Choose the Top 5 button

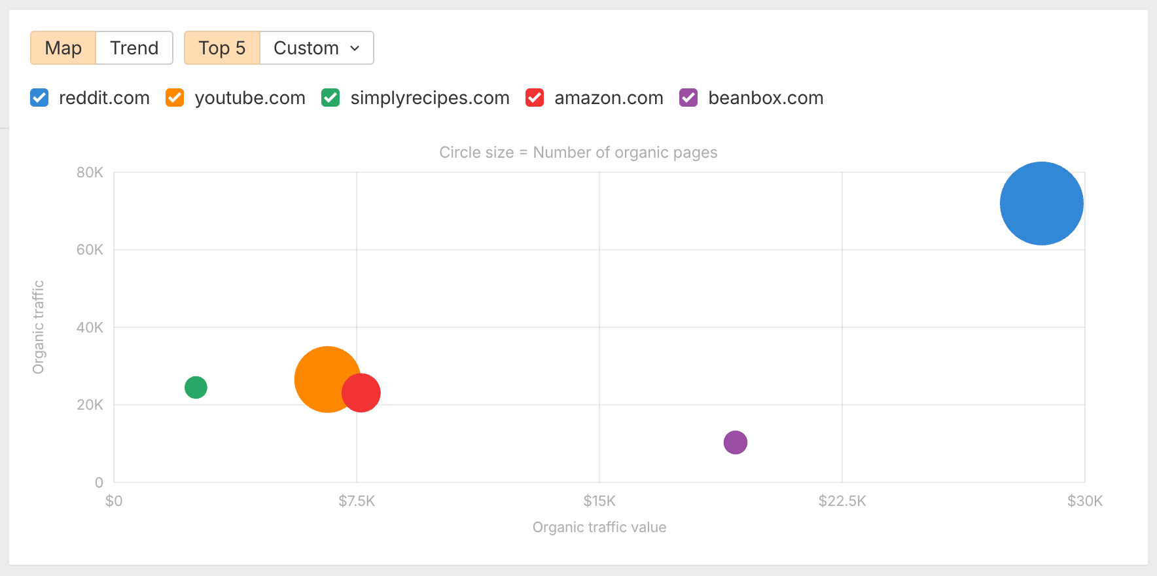coord(222,48)
